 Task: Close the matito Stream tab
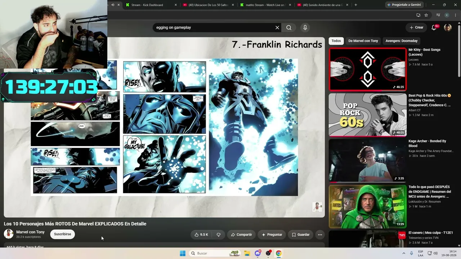coord(290,5)
